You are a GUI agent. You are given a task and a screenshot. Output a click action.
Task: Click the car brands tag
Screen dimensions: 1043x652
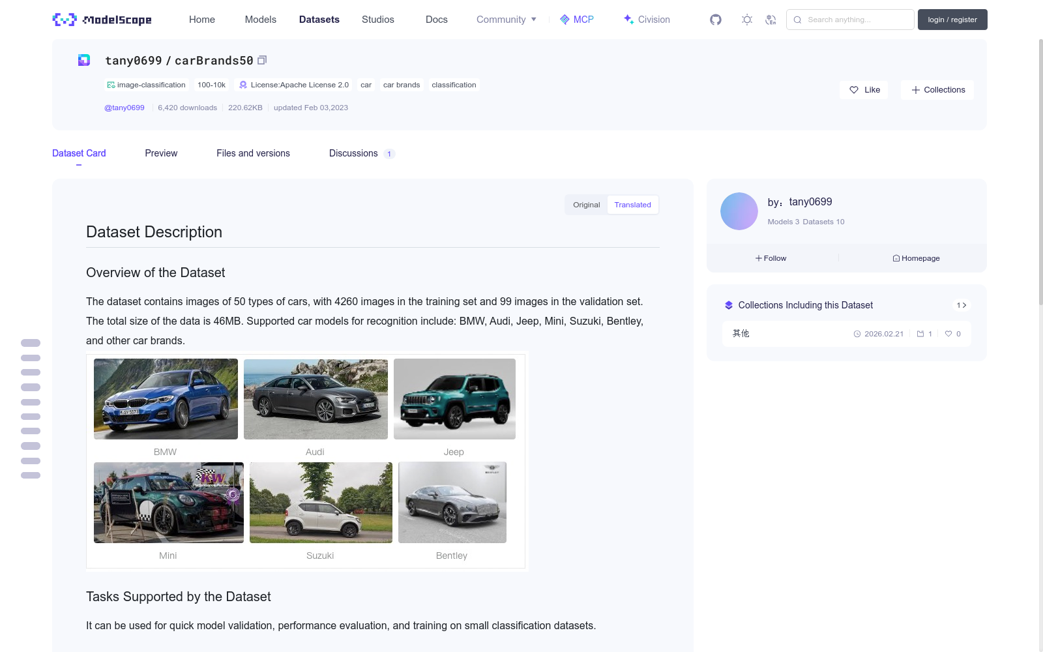[x=402, y=85]
